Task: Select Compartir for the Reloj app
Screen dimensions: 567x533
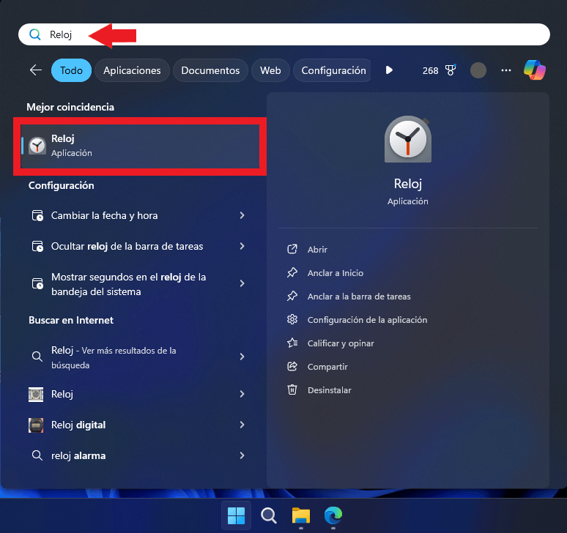Action: coord(327,367)
